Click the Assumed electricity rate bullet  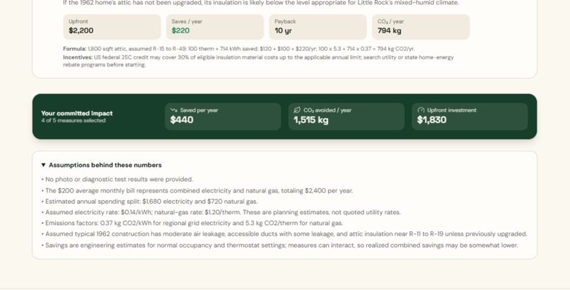coord(221,212)
